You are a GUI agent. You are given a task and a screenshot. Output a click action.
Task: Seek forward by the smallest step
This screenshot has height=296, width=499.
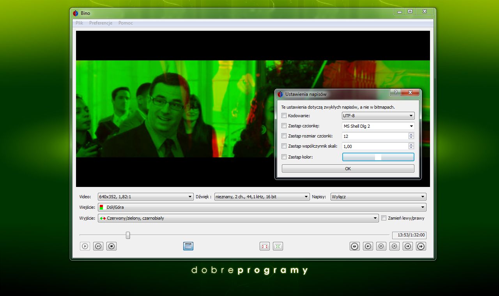395,246
